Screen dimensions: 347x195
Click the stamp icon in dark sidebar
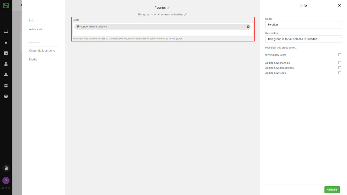pos(6,64)
